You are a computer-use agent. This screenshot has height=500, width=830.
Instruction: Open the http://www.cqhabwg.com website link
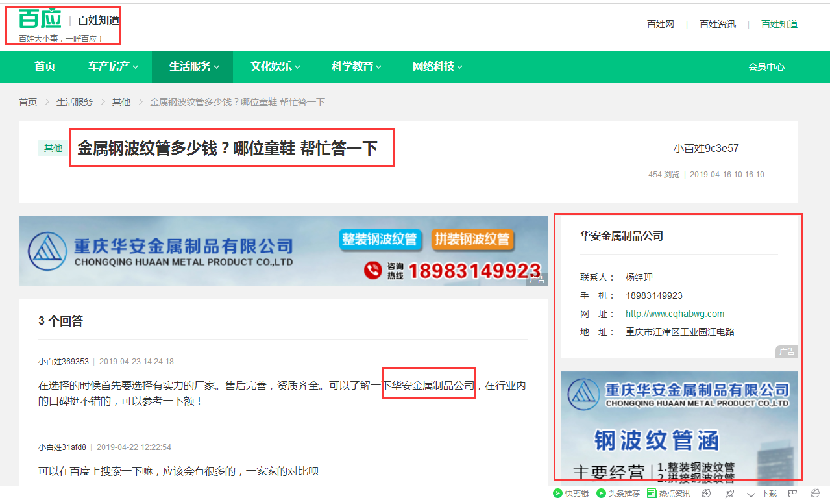coord(675,314)
